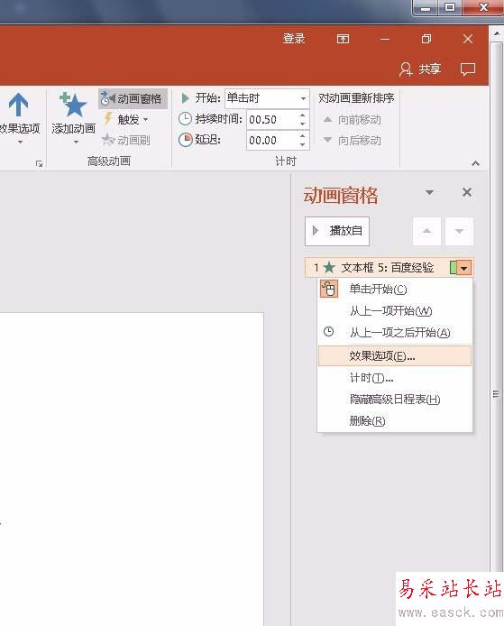Increase the delay with the up spinner
The image size is (504, 626).
click(x=303, y=135)
